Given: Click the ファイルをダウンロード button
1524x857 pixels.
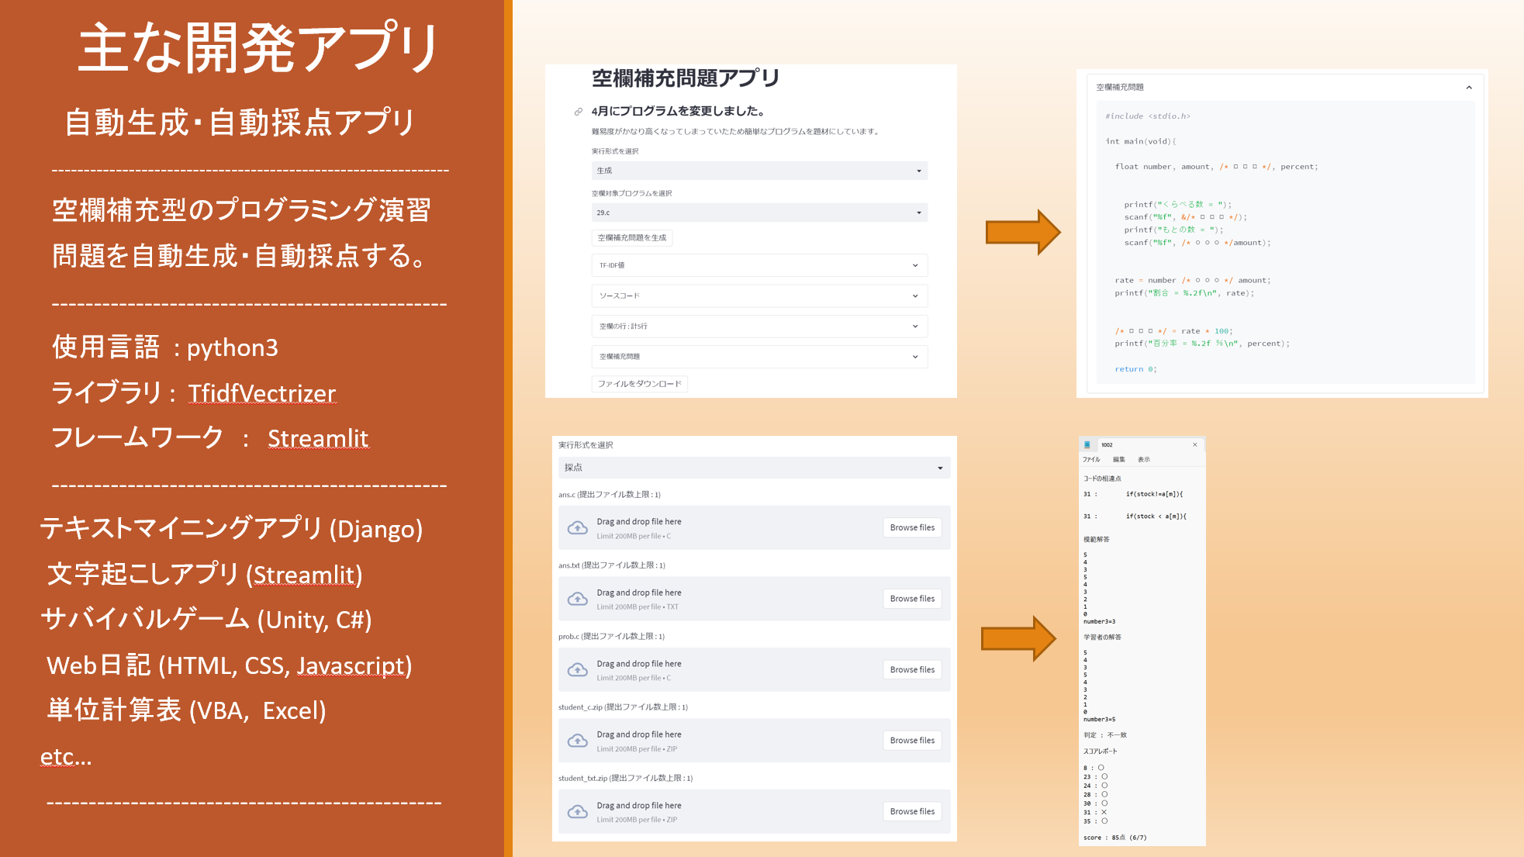Looking at the screenshot, I should (x=640, y=384).
